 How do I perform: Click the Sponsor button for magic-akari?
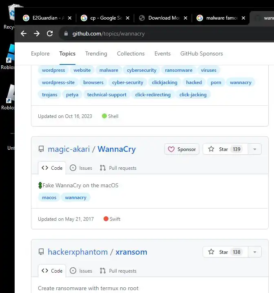pyautogui.click(x=182, y=149)
